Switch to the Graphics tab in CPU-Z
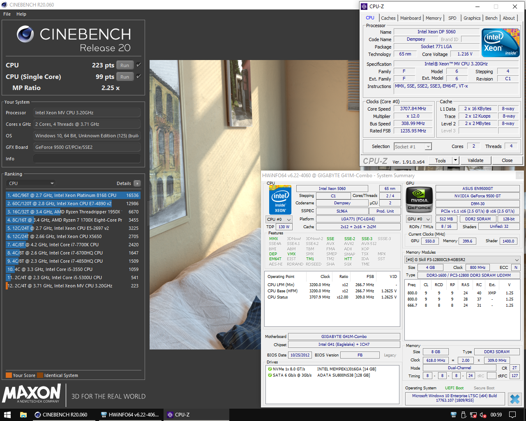Viewport: 526px width, 421px height. [x=472, y=18]
